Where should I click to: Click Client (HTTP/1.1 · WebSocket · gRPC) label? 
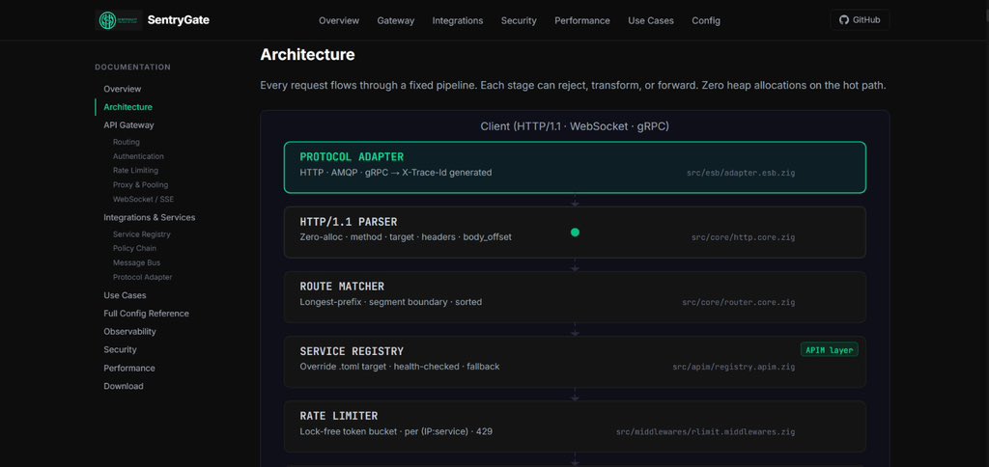coord(575,126)
